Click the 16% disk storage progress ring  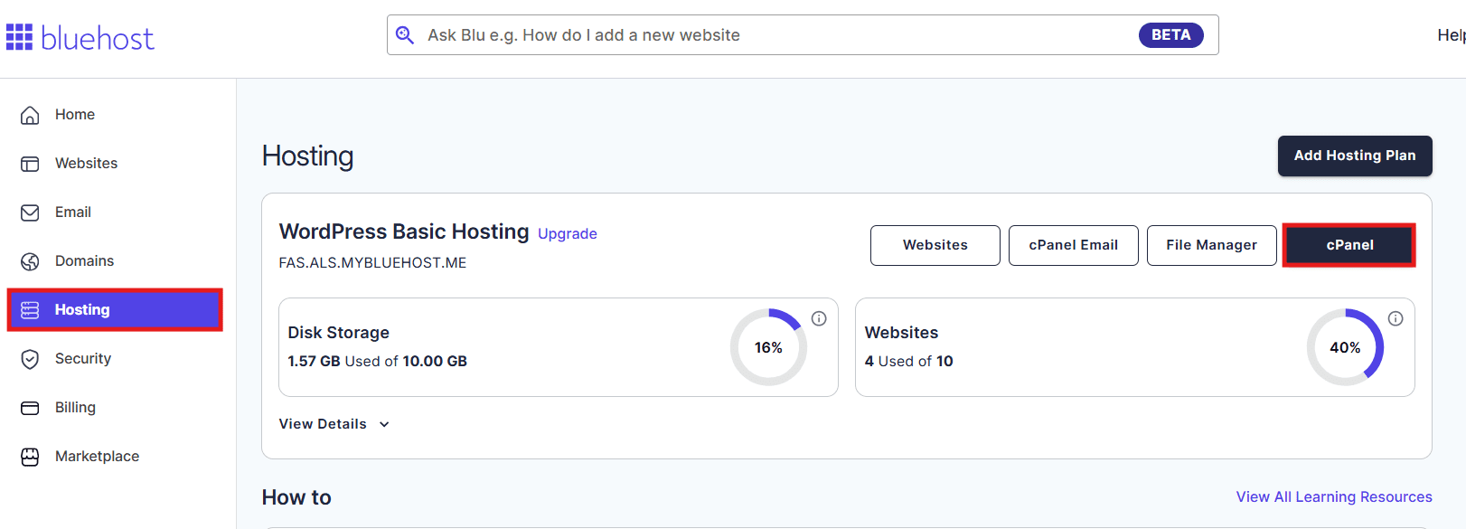(768, 347)
